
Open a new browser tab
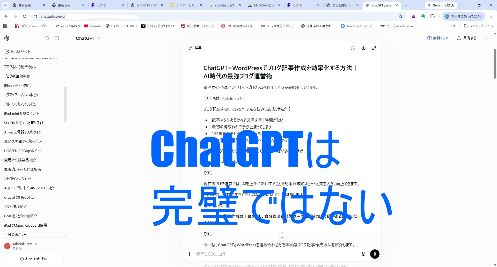tap(406, 5)
